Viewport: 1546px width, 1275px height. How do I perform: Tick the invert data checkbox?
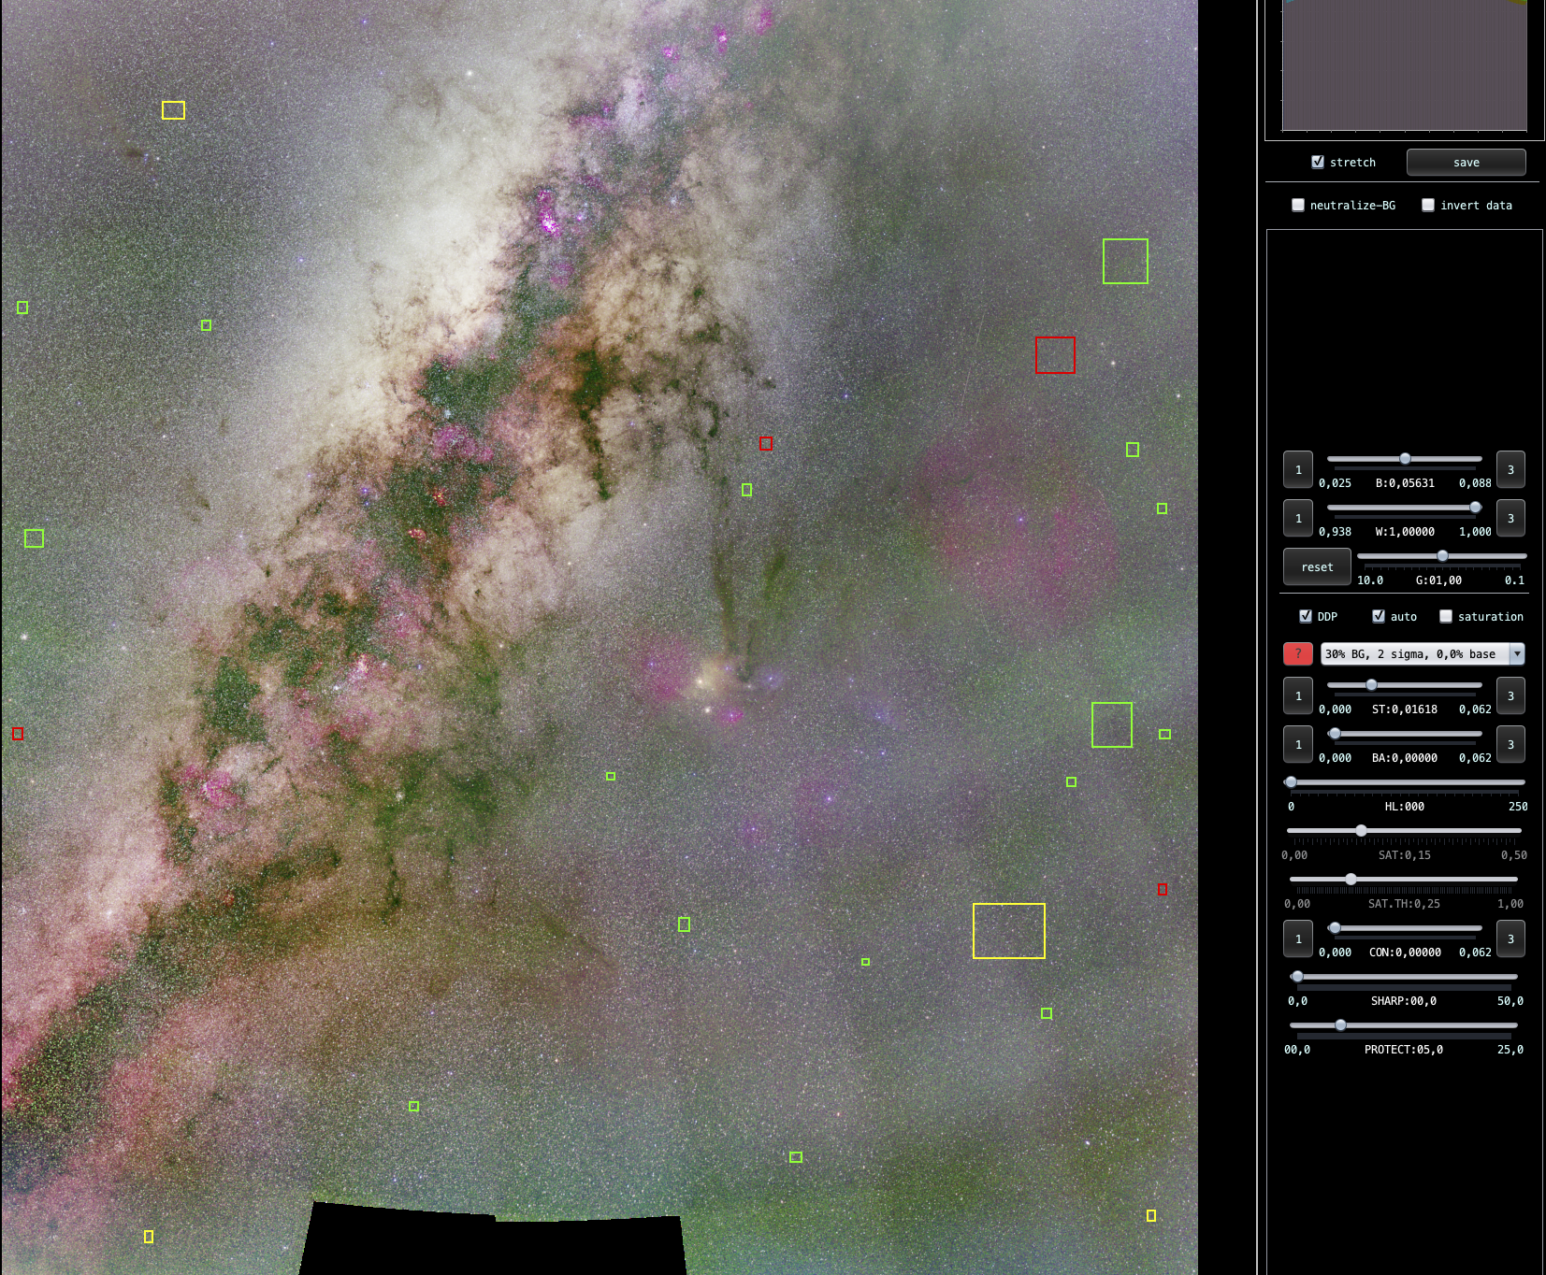point(1428,205)
